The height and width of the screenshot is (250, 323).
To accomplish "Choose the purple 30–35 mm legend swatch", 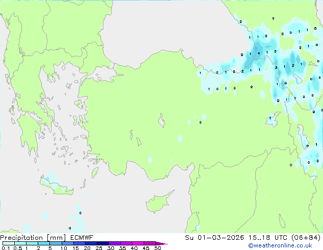I will click(114, 243).
